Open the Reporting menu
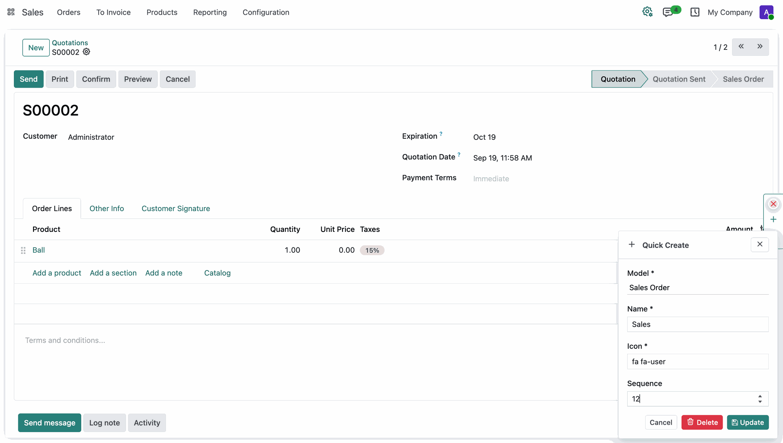Screen dimensions: 783x443 (210, 12)
